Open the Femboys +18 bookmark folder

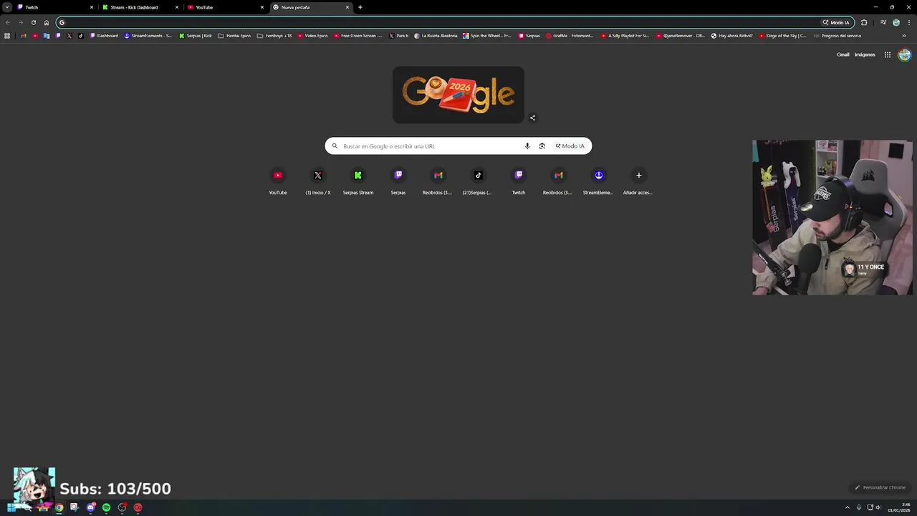click(x=274, y=36)
